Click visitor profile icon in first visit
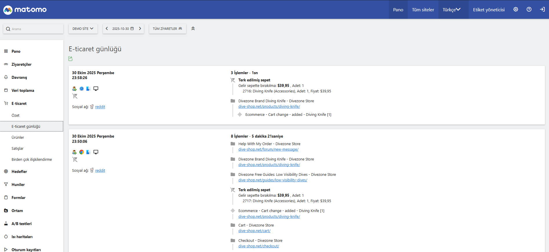549x252 pixels. tap(74, 89)
